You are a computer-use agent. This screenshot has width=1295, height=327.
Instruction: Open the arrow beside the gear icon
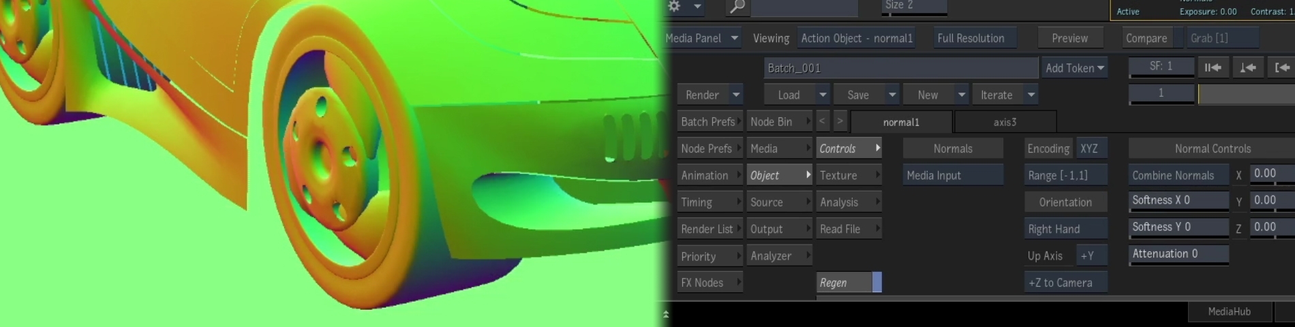[697, 7]
